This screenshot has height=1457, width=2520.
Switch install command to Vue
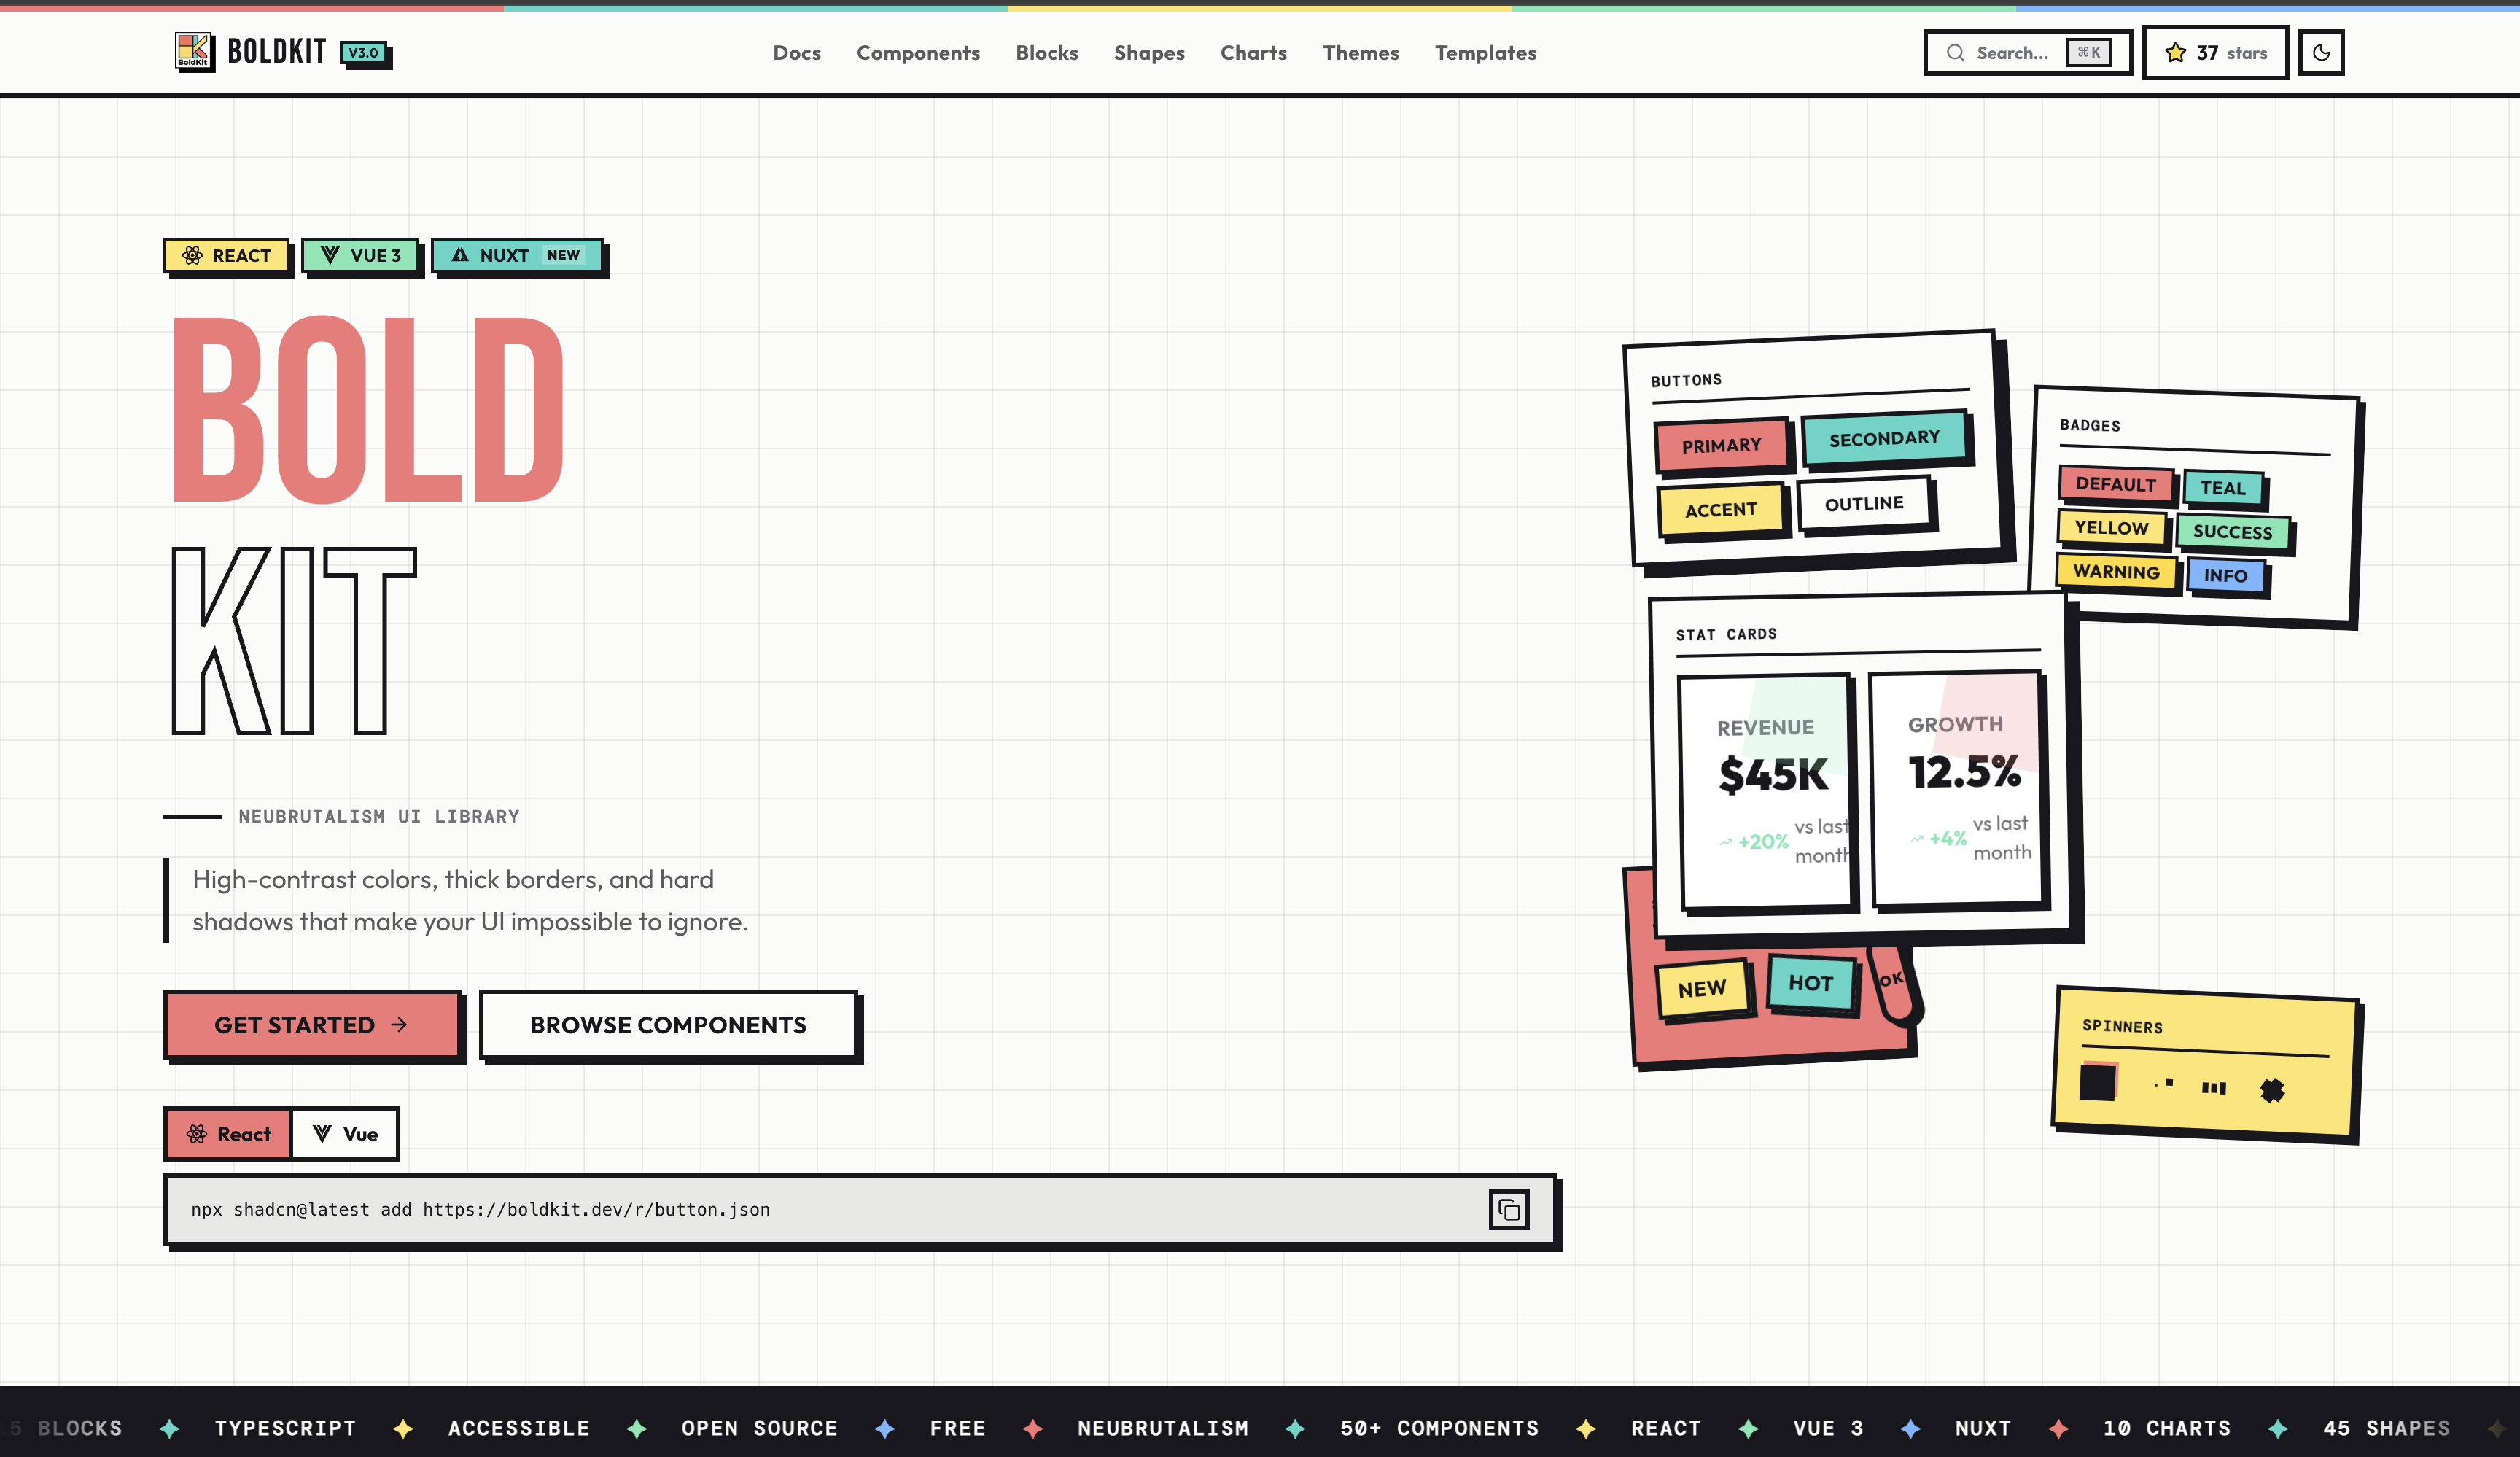pyautogui.click(x=345, y=1134)
